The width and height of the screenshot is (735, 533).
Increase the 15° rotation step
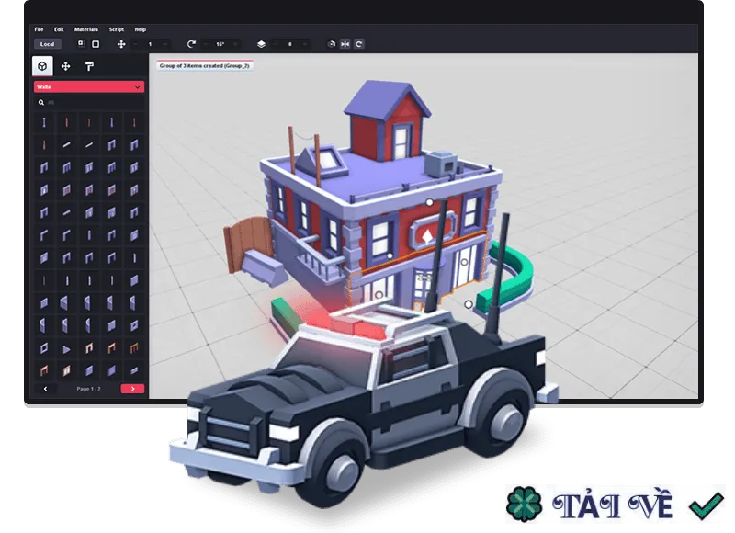tap(235, 44)
